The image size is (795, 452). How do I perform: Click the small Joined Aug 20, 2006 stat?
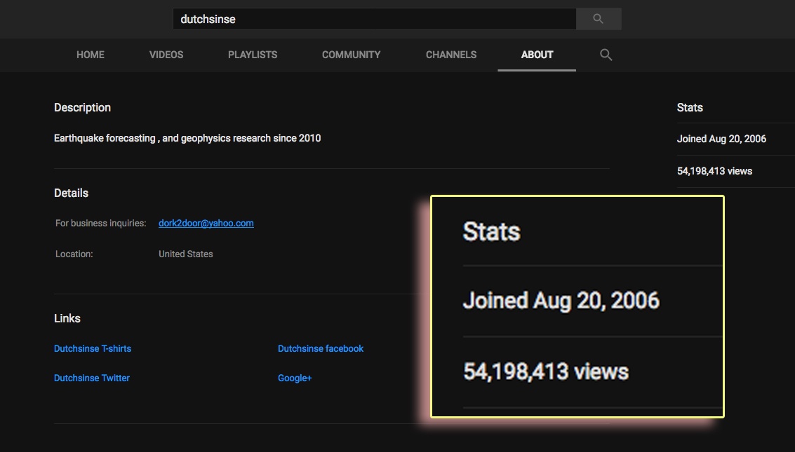click(x=721, y=139)
